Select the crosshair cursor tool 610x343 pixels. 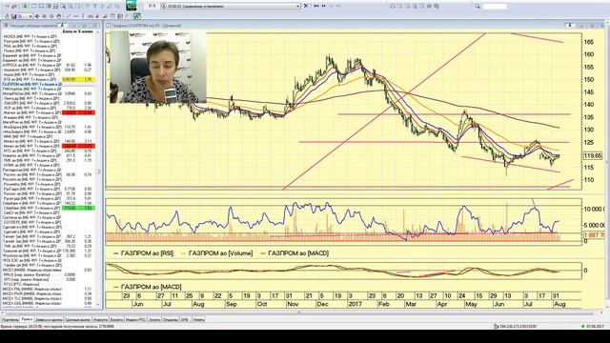[x=37, y=16]
